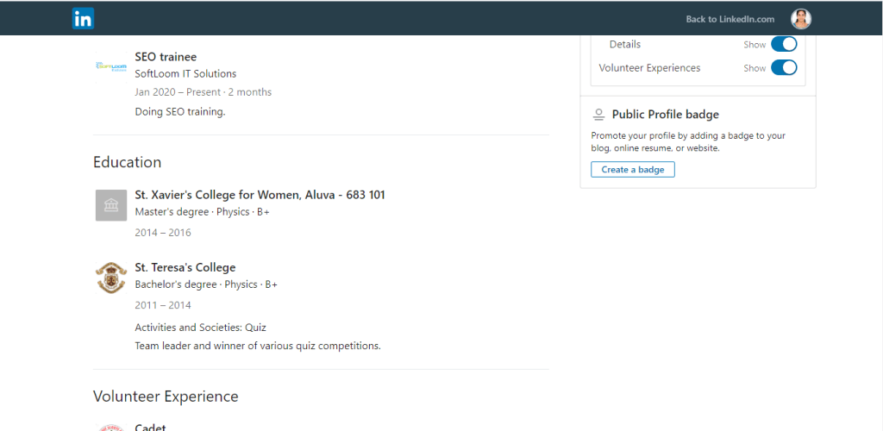Click the SEO trainee job title
Image resolution: width=883 pixels, height=431 pixels.
[166, 57]
